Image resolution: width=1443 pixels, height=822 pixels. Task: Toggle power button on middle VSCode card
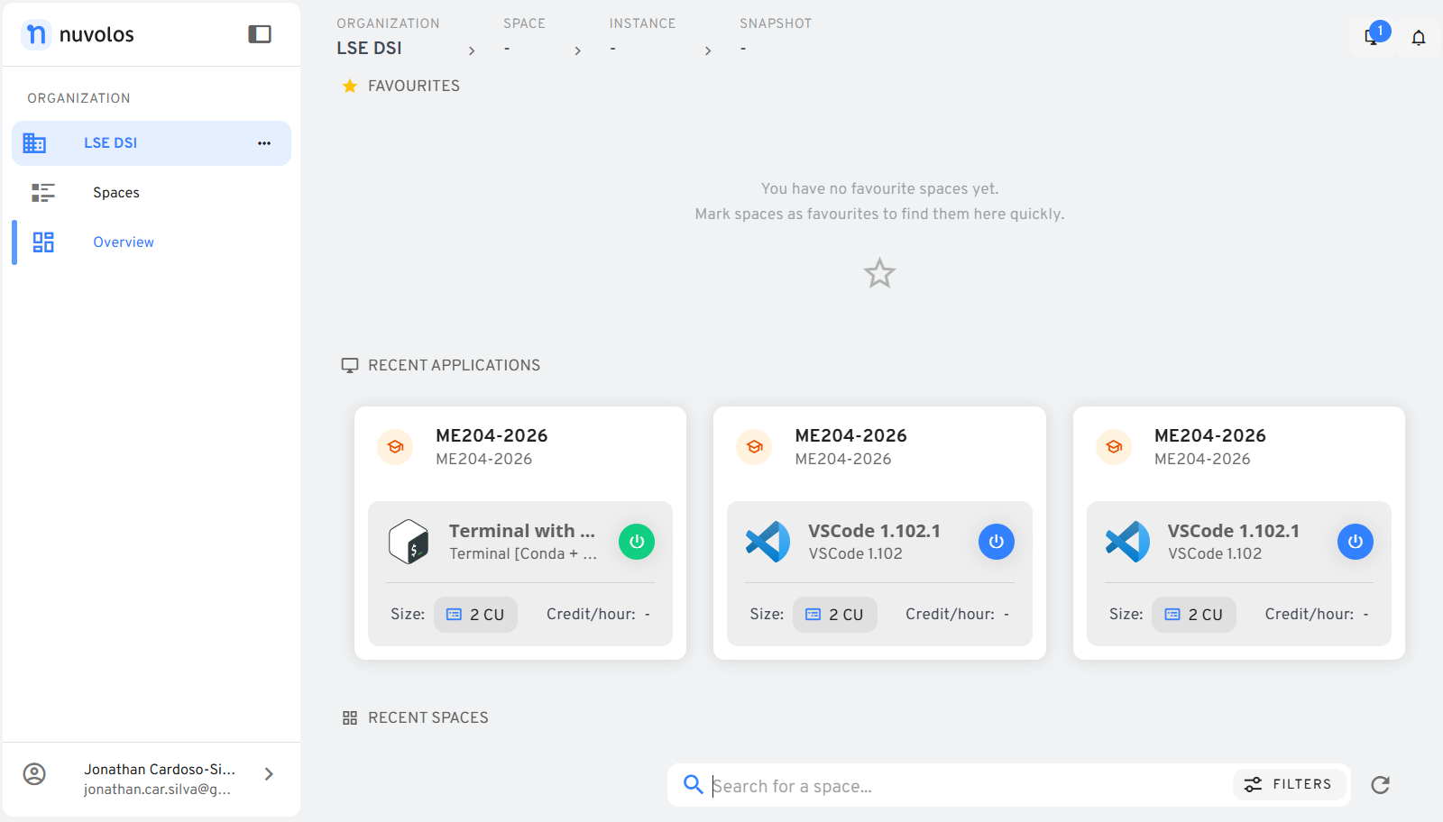click(997, 542)
